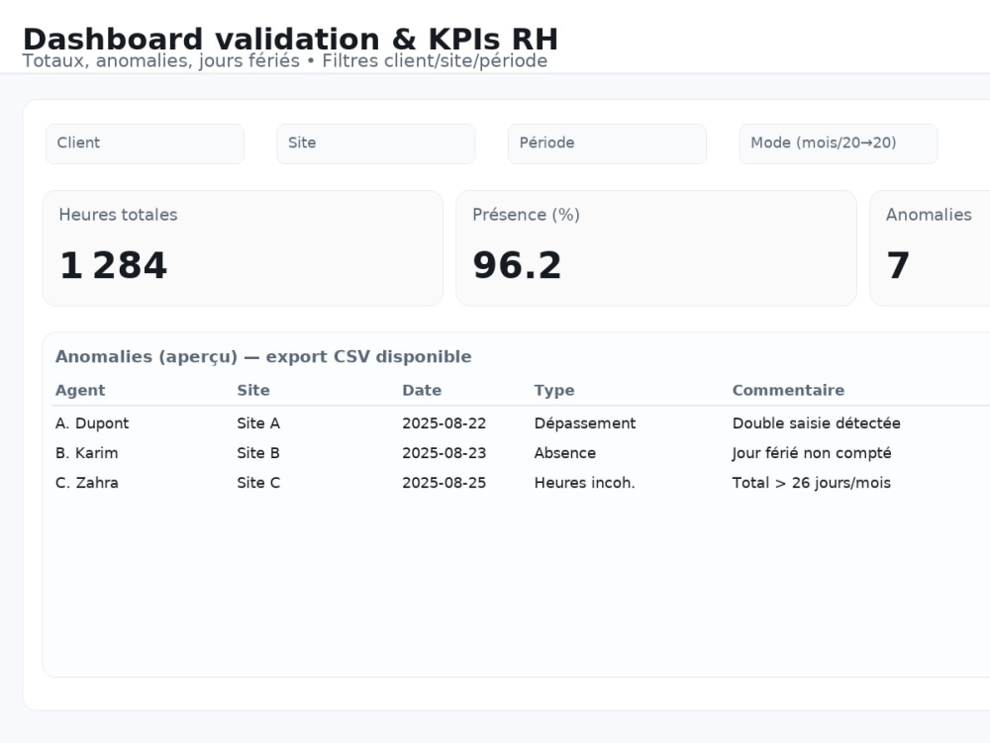Click the Site A cell

tap(258, 423)
